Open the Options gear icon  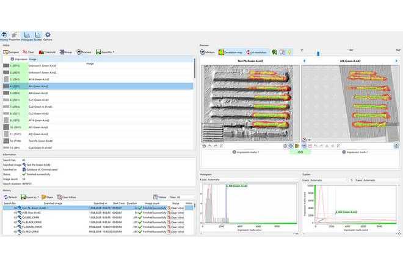tap(48, 36)
